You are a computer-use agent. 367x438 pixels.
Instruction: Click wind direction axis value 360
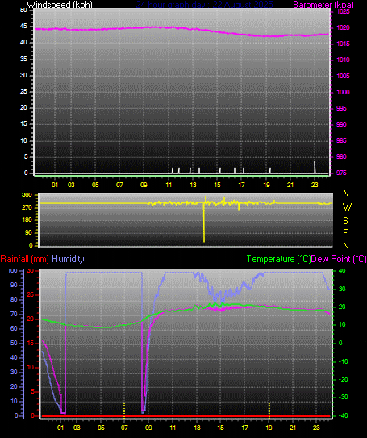pyautogui.click(x=27, y=195)
